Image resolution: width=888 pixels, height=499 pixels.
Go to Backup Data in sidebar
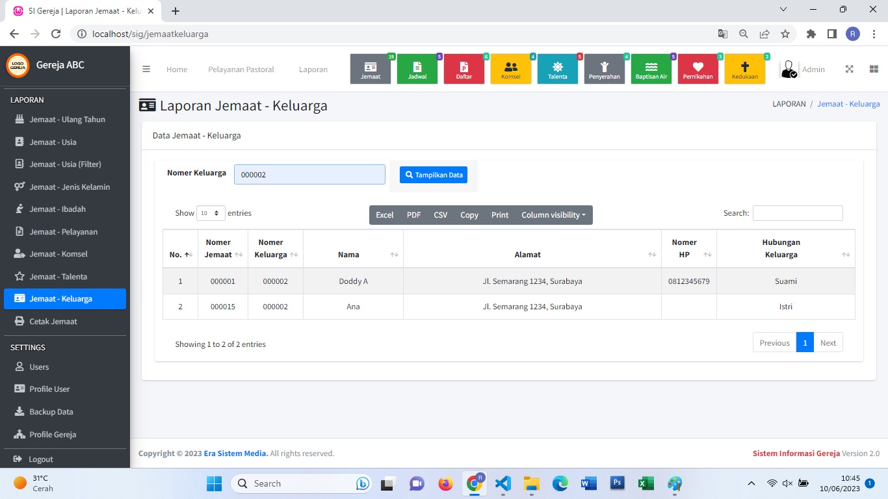click(x=51, y=411)
